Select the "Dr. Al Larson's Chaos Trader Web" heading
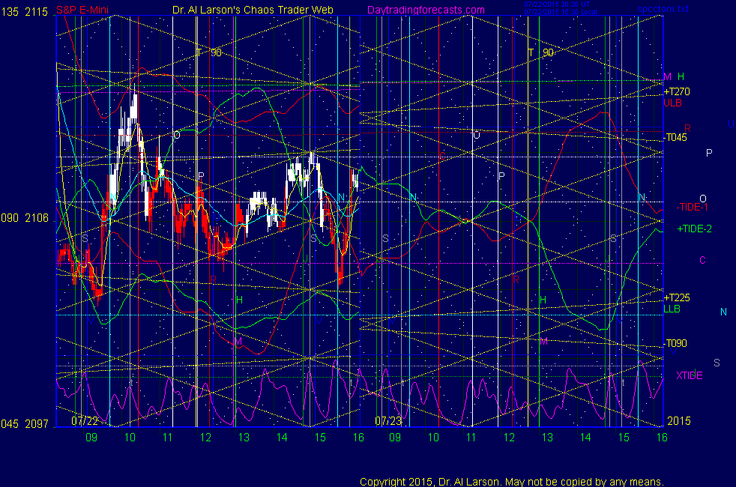Viewport: 736px width, 487px height. tap(253, 10)
